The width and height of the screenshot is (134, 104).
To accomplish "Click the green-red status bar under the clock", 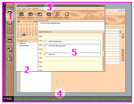I will pos(9,8).
